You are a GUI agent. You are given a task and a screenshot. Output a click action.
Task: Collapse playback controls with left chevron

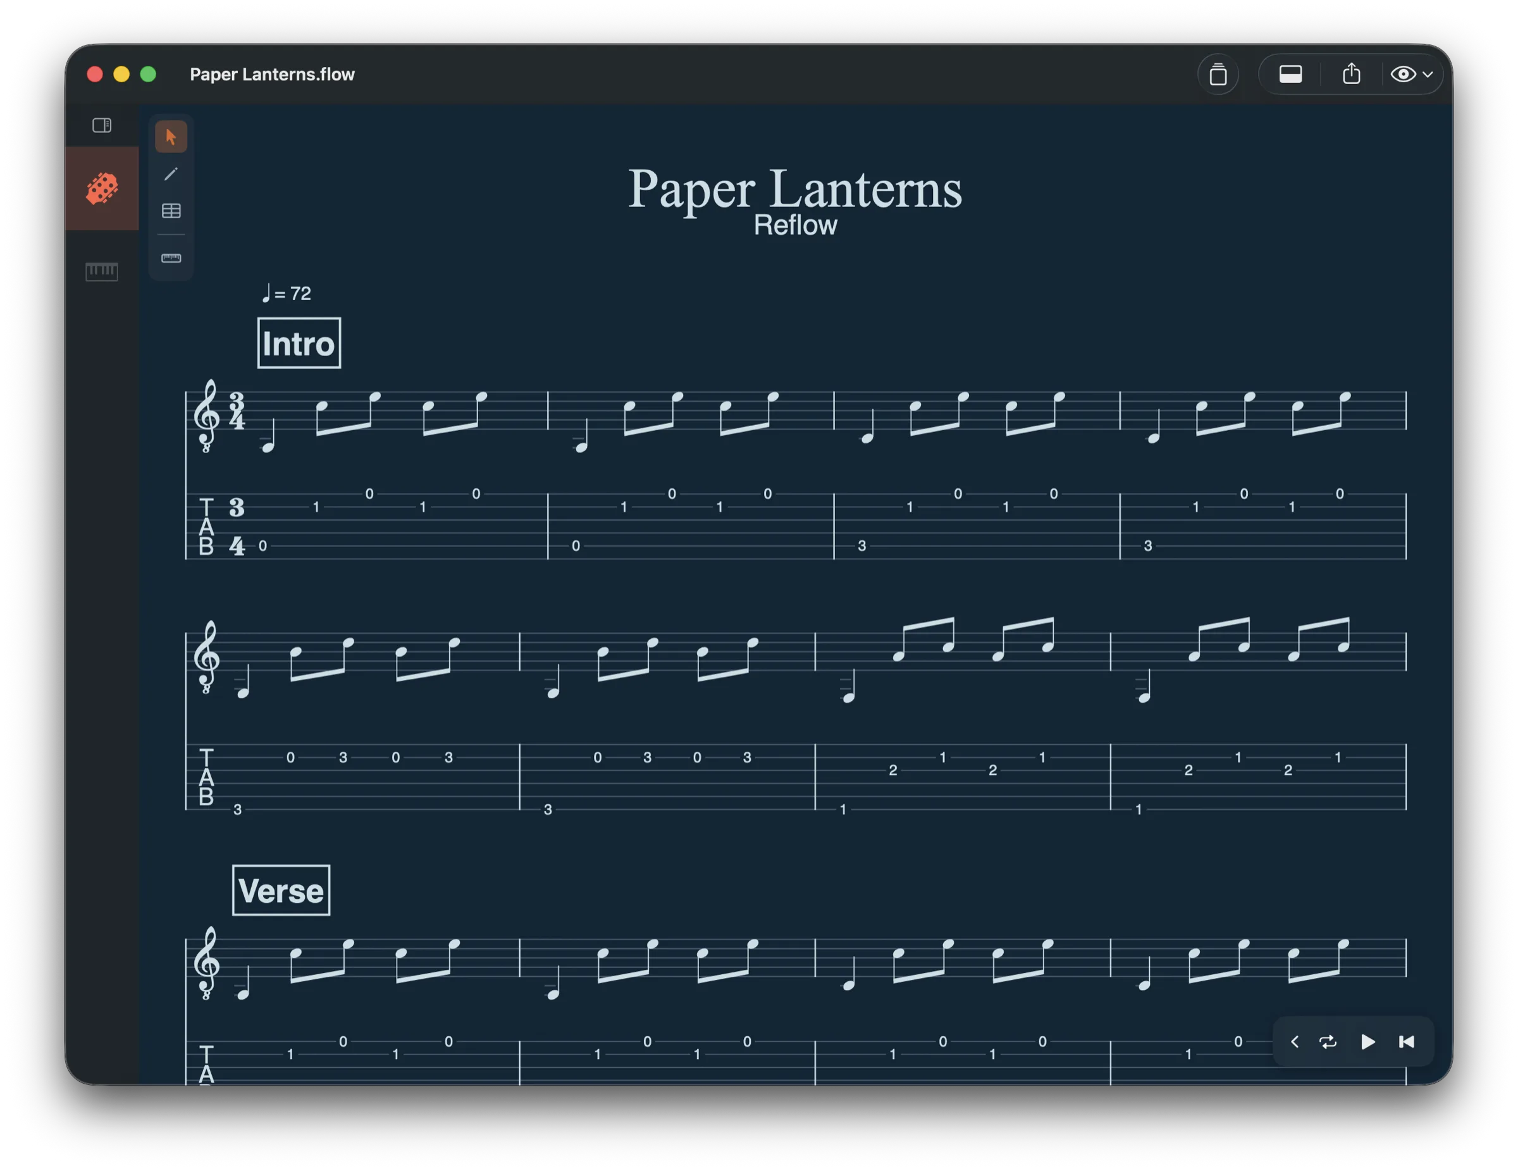click(1294, 1041)
